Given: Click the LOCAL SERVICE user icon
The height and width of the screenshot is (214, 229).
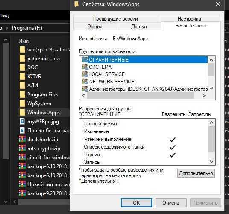Looking at the screenshot, I should coord(85,74).
